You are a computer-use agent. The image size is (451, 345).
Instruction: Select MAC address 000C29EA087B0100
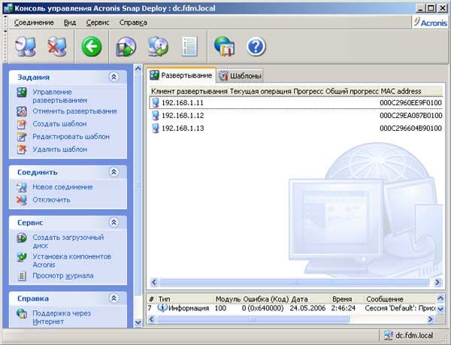(410, 116)
